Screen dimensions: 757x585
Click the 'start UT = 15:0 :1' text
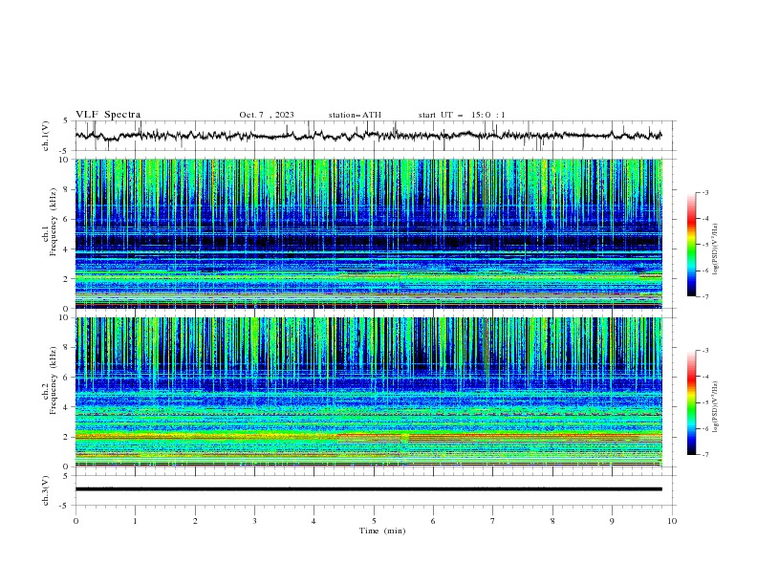point(462,115)
